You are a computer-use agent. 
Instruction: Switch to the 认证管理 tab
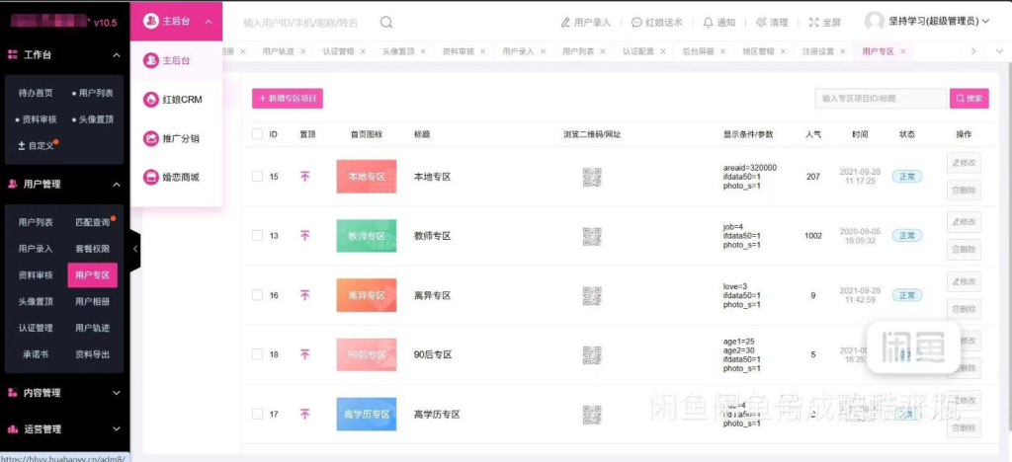click(339, 51)
